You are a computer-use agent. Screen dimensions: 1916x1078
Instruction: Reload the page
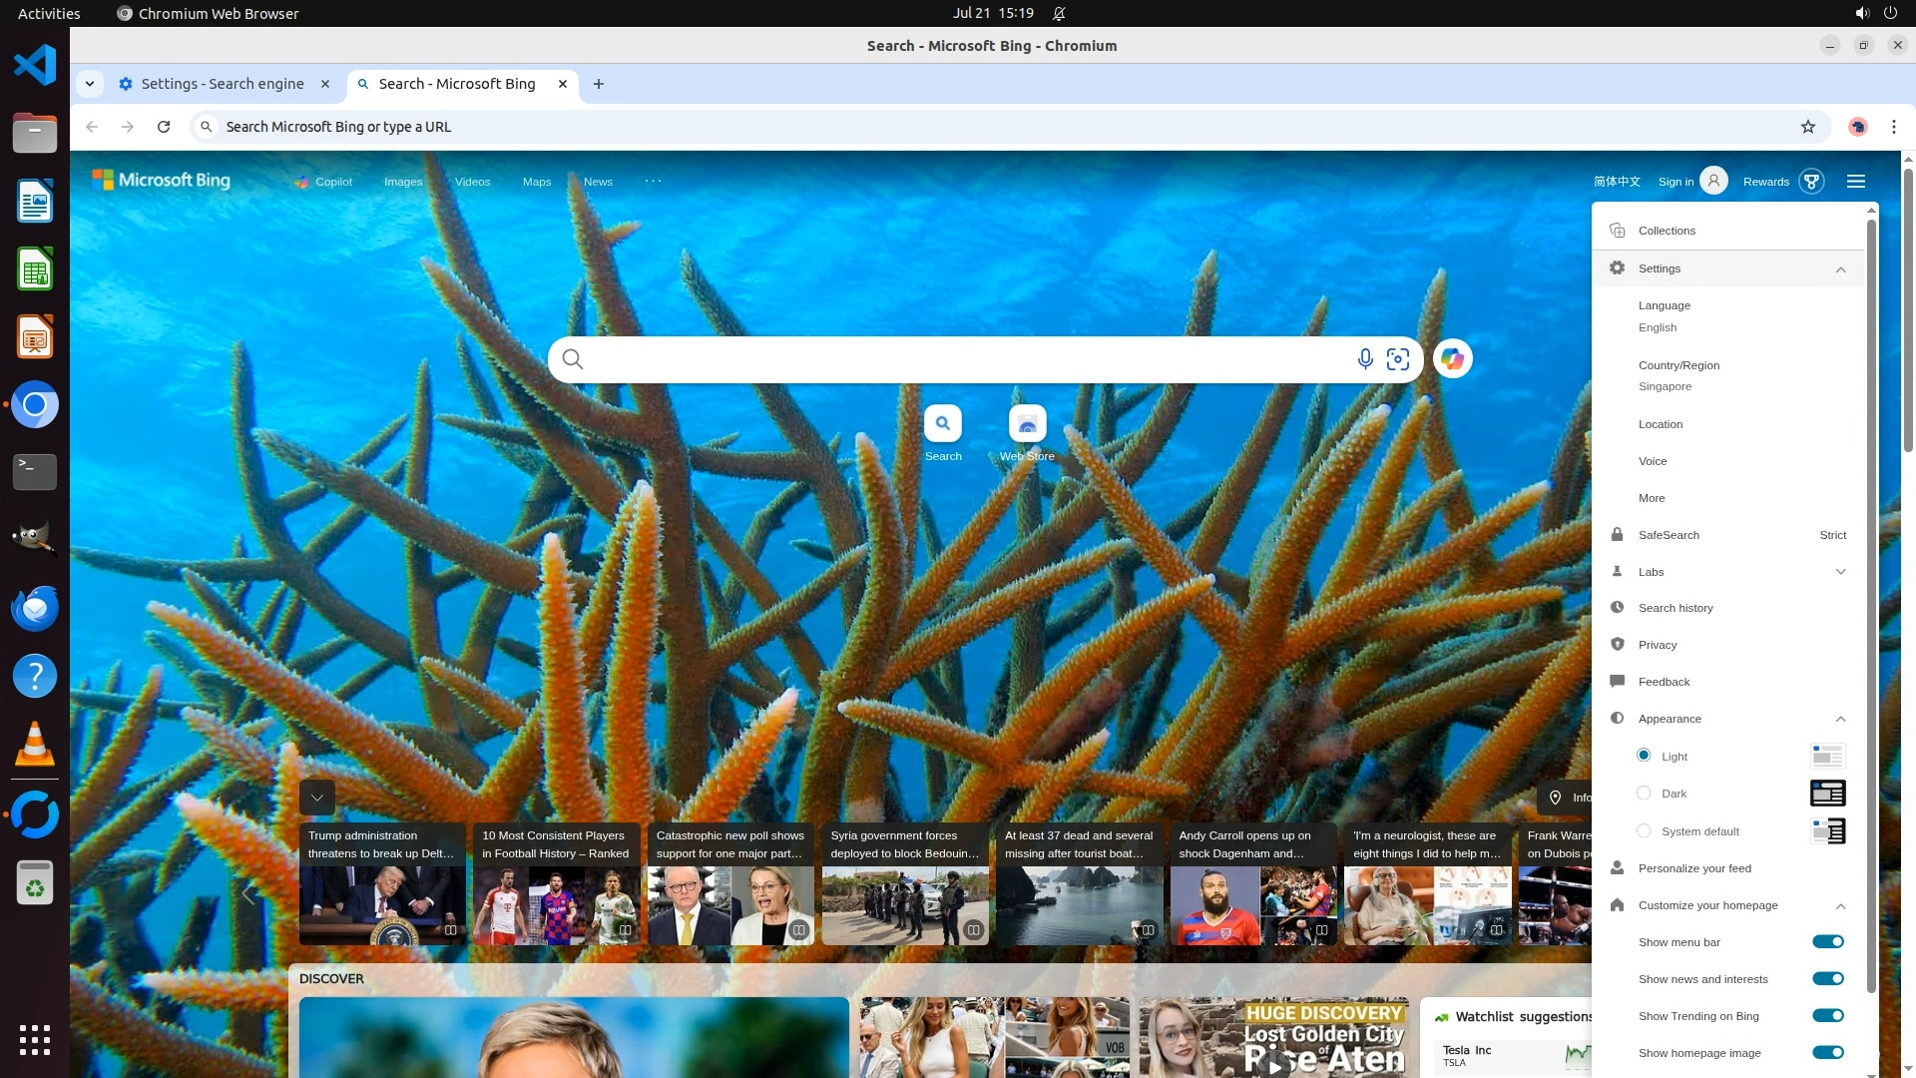click(x=164, y=127)
